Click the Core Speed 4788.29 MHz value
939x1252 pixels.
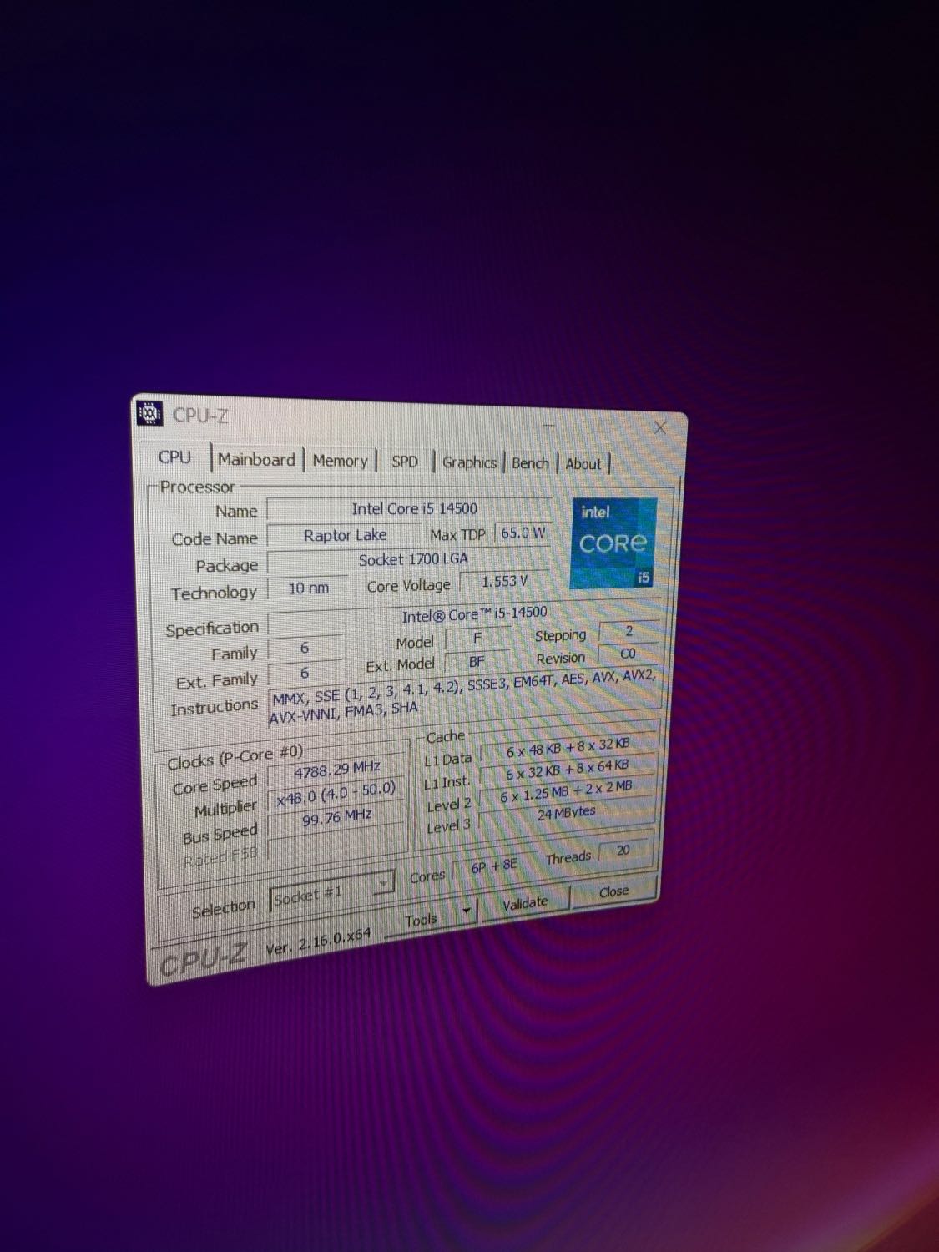coord(336,770)
